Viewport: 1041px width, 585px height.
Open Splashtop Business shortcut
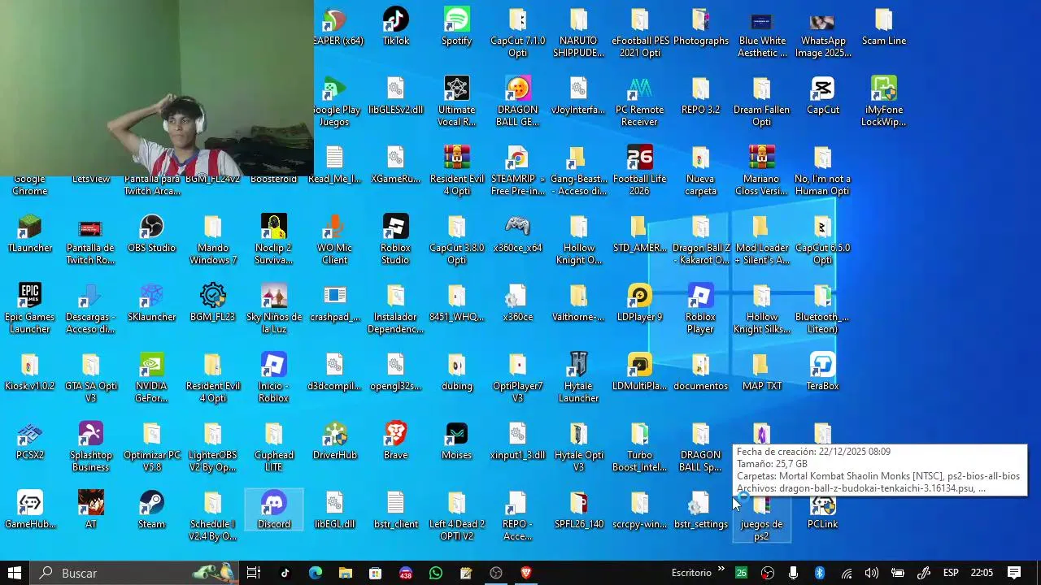pos(90,447)
